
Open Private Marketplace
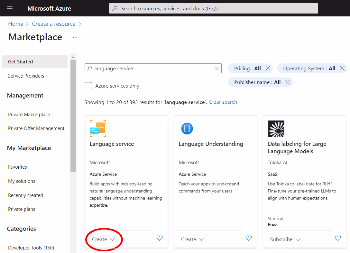tap(29, 115)
